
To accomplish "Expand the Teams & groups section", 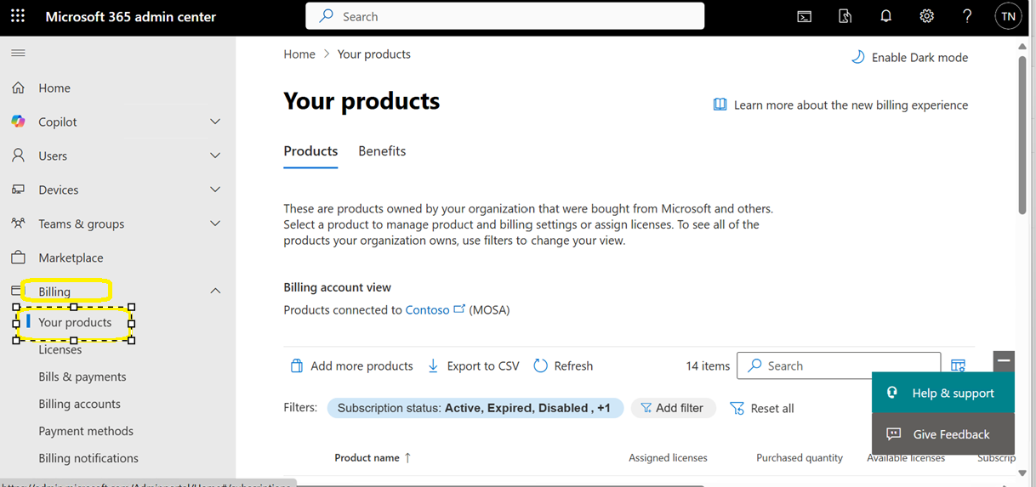I will tap(215, 224).
